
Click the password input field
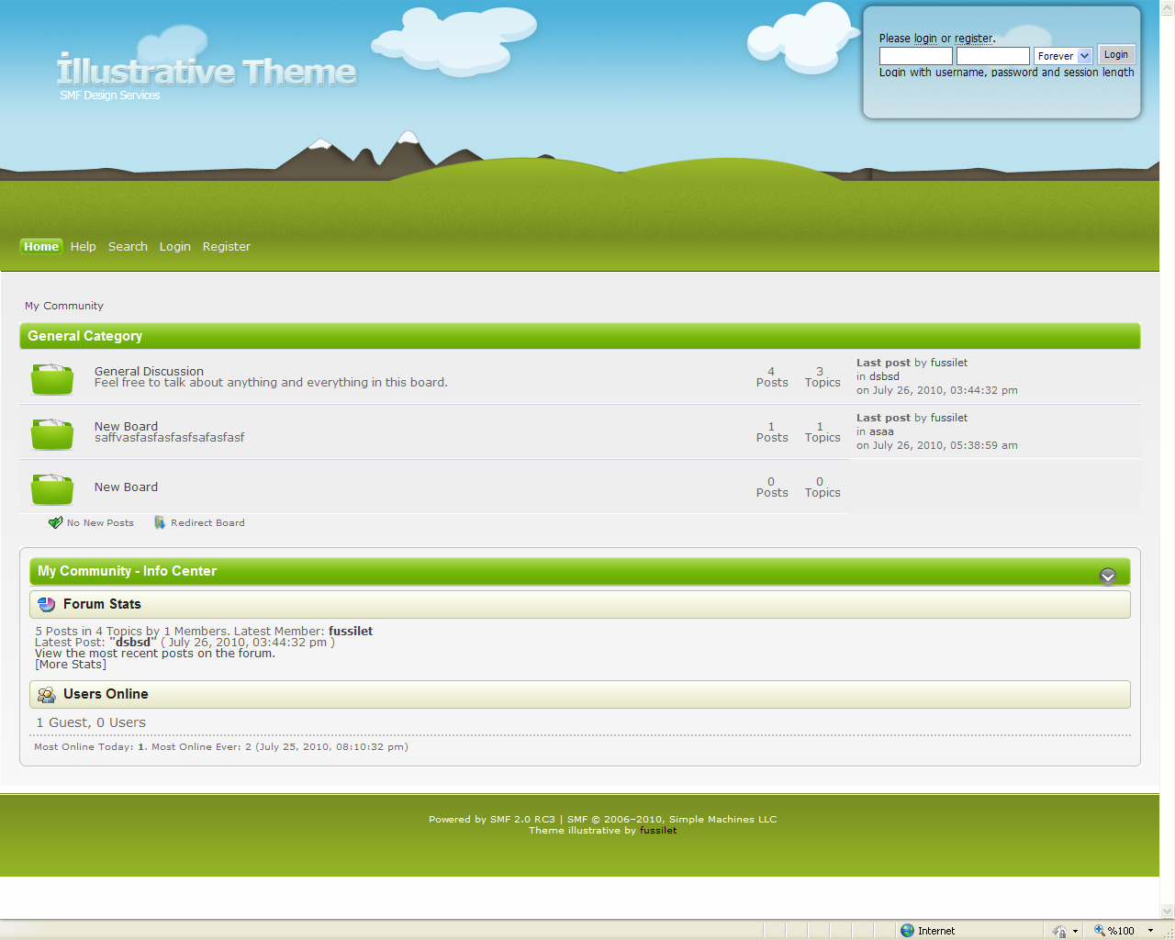pyautogui.click(x=992, y=56)
